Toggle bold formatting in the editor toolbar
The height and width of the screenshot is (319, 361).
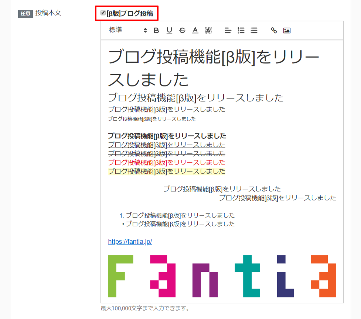(156, 31)
